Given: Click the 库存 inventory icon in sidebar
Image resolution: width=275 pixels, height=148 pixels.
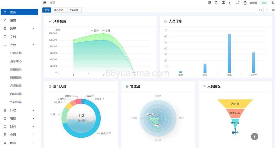Looking at the screenshot, I should pos(5,143).
